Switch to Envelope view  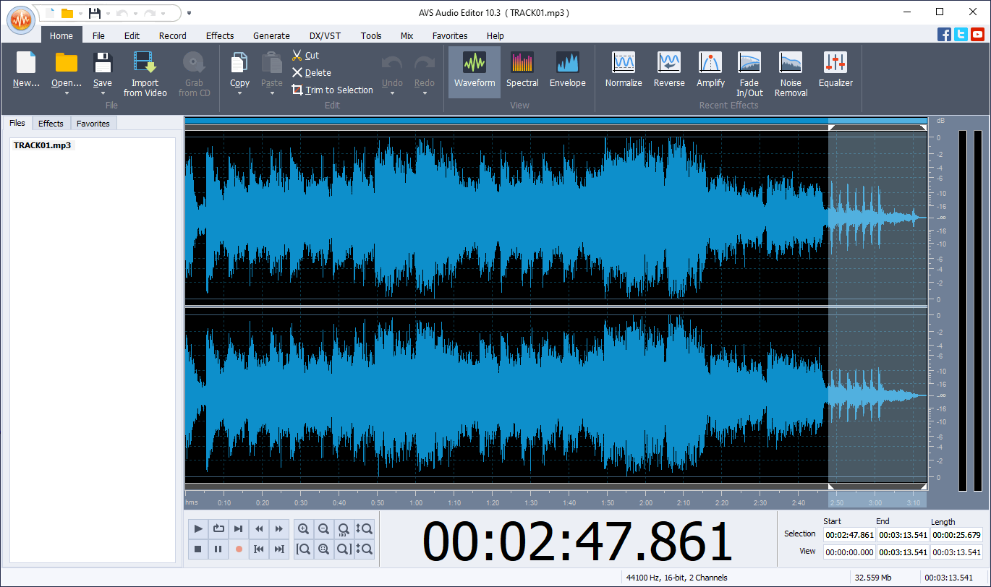coord(567,70)
